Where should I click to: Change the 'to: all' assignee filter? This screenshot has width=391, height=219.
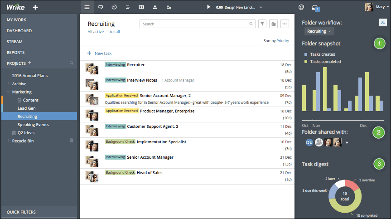coord(115,32)
